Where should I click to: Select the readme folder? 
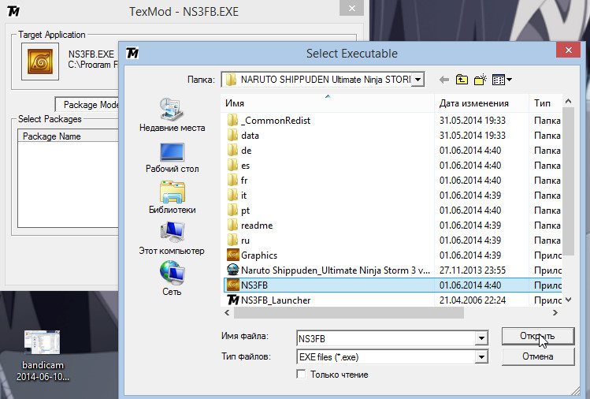(250, 226)
